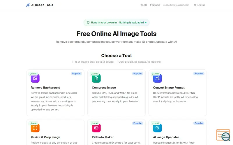Open the AI Image Upscaler title

pos(166,137)
